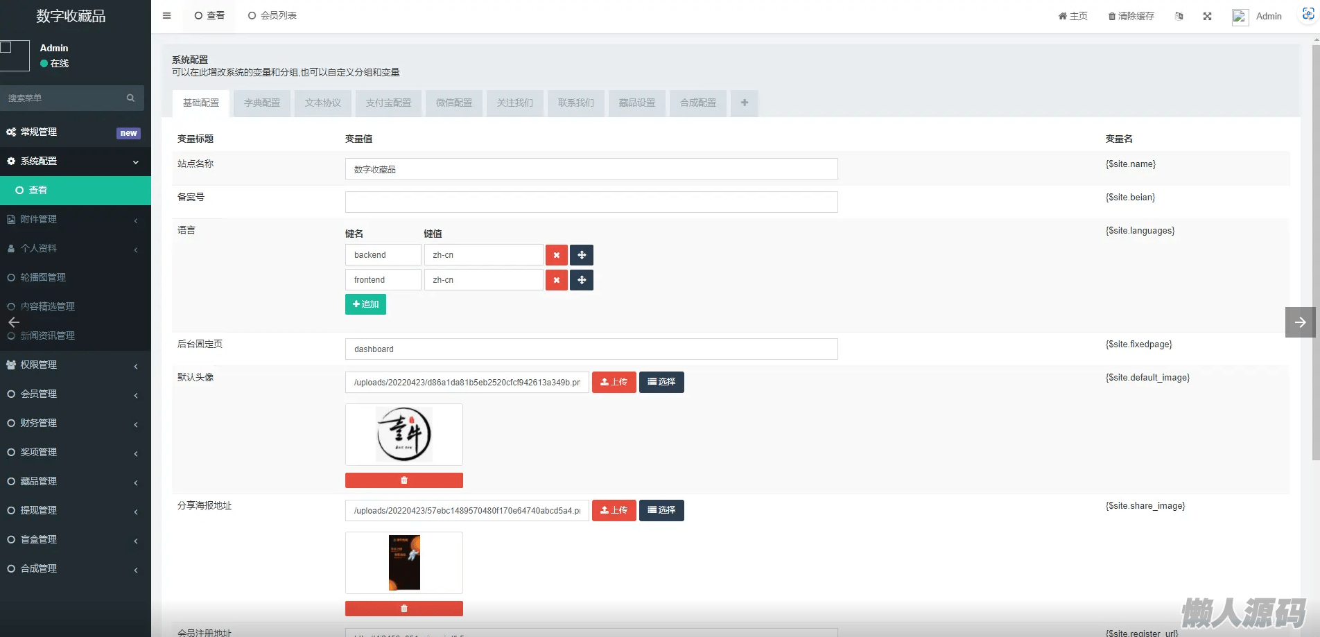Image resolution: width=1320 pixels, height=637 pixels.
Task: Click the 站点名称 input field
Action: [591, 169]
